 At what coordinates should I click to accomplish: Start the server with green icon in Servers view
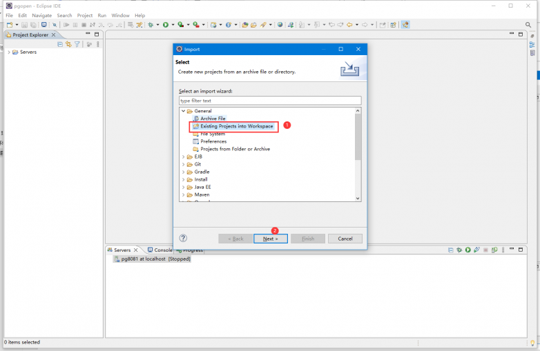pyautogui.click(x=467, y=250)
